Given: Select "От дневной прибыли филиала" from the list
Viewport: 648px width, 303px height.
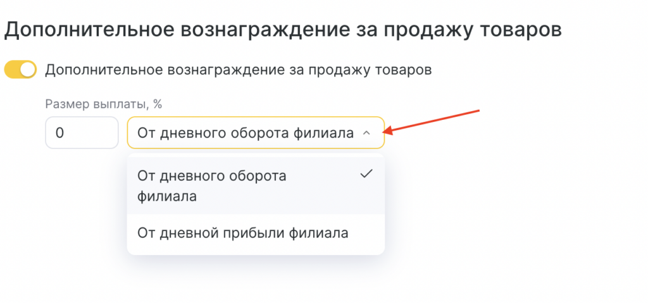Looking at the screenshot, I should pyautogui.click(x=242, y=233).
